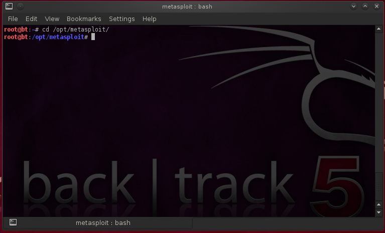Click the scrollbar thumb handle
Image resolution: width=385 pixels, height=233 pixels.
click(x=378, y=186)
